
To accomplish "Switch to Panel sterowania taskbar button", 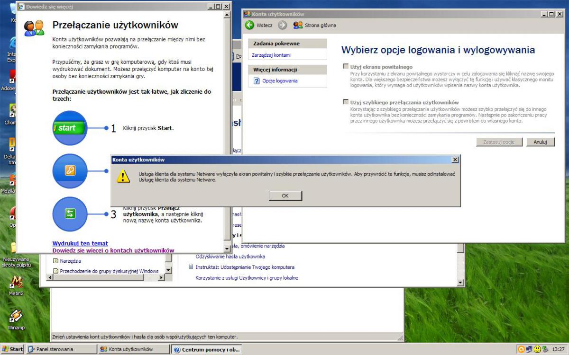I will click(x=61, y=349).
